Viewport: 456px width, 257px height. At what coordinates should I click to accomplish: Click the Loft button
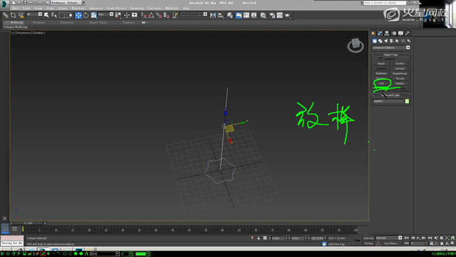coord(381,83)
